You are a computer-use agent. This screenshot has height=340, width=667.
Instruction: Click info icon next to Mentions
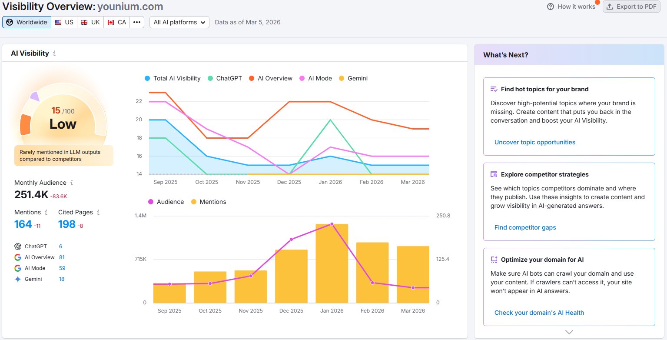click(x=46, y=213)
